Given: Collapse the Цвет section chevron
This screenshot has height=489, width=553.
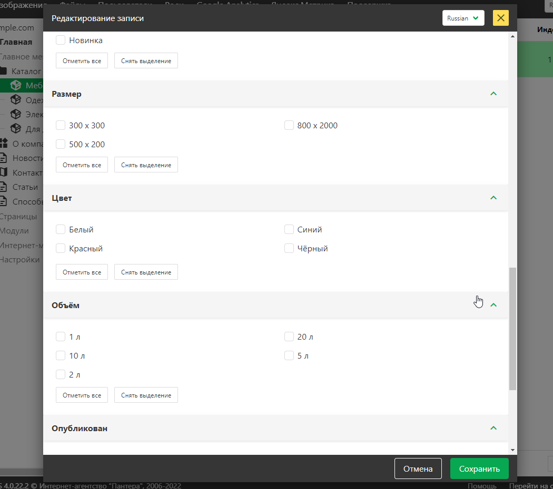Looking at the screenshot, I should 493,198.
